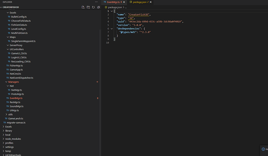Open LoginUI_Ctrl.ts file

click(x=19, y=58)
